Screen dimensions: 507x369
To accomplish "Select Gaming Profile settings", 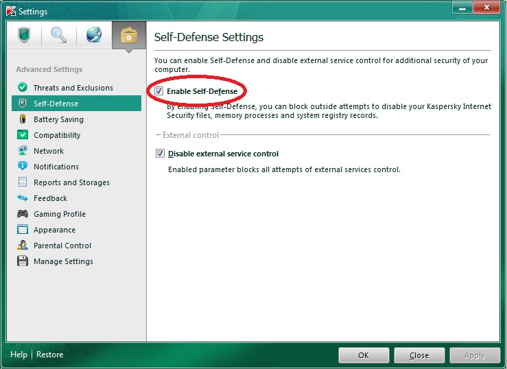I will pos(76,214).
